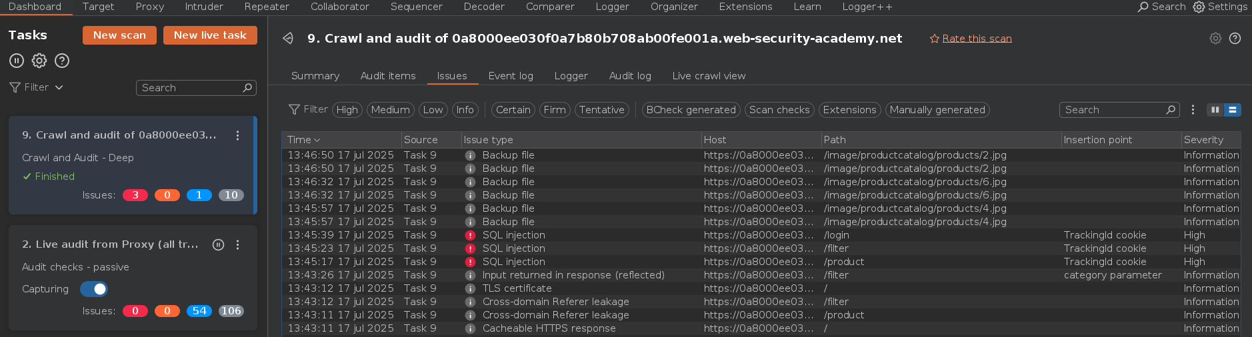Switch to the split-pane view layout
Screen dimensions: 1252x337
[1215, 110]
